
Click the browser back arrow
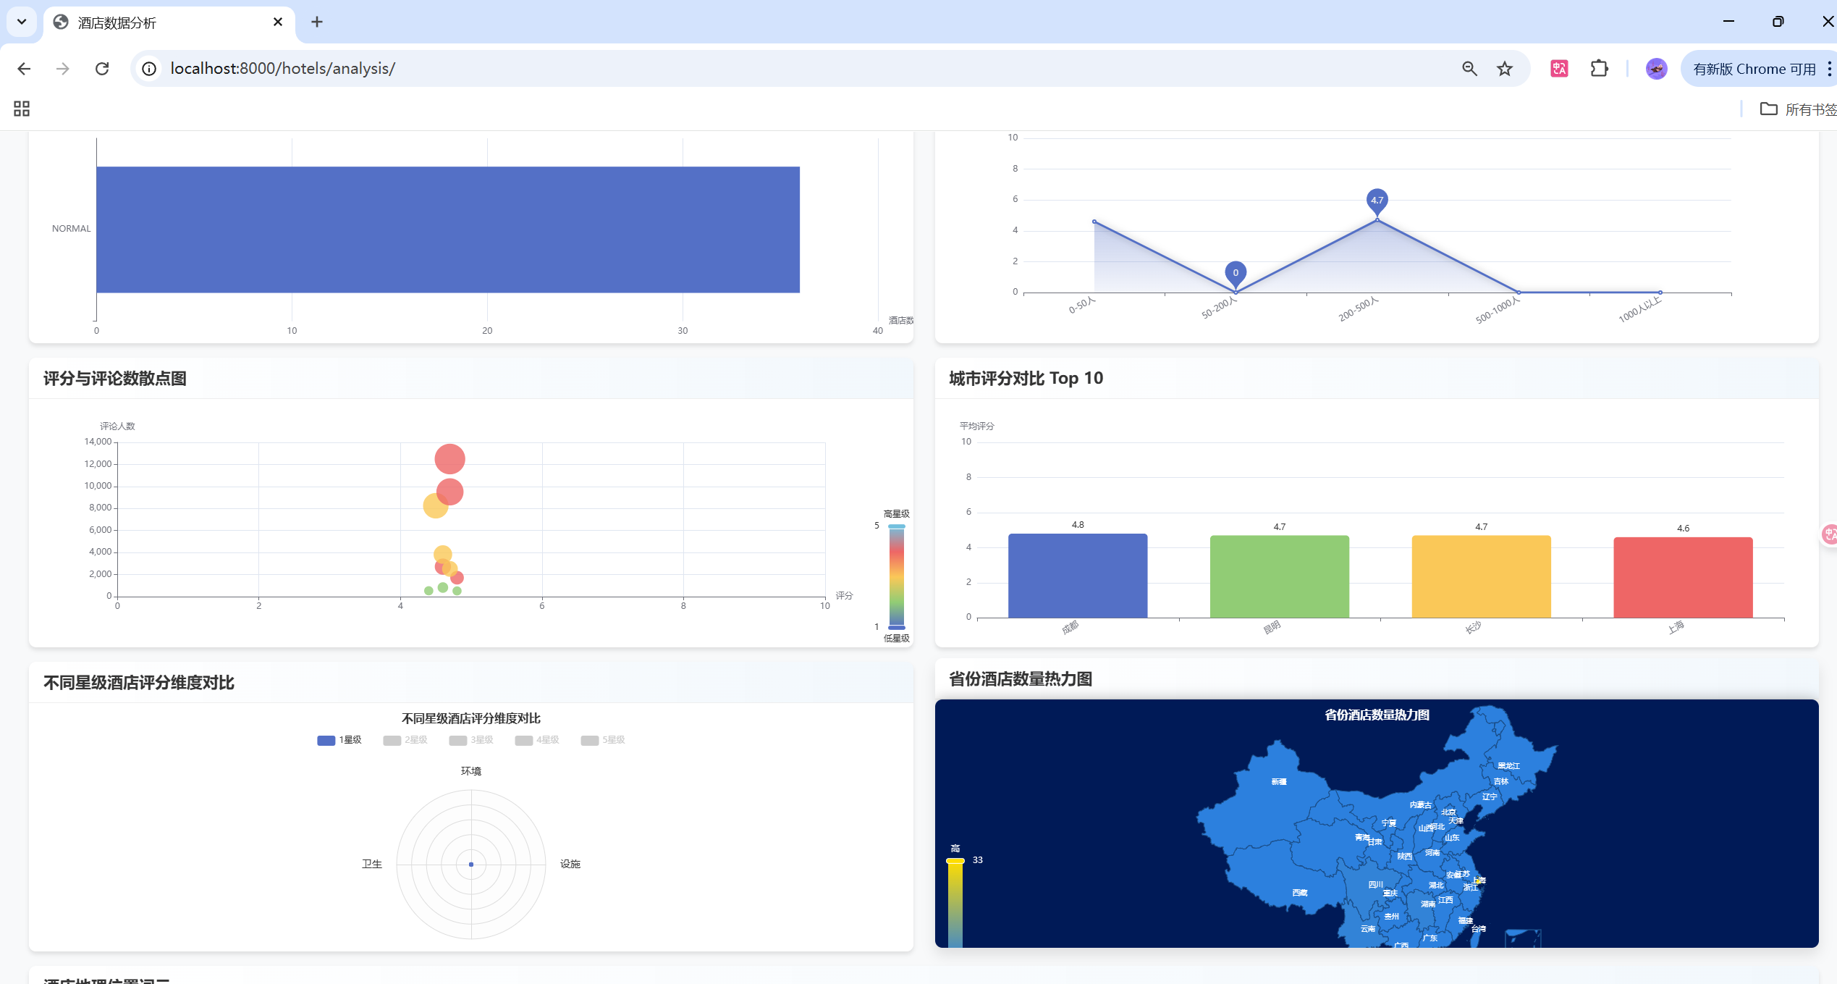click(24, 69)
